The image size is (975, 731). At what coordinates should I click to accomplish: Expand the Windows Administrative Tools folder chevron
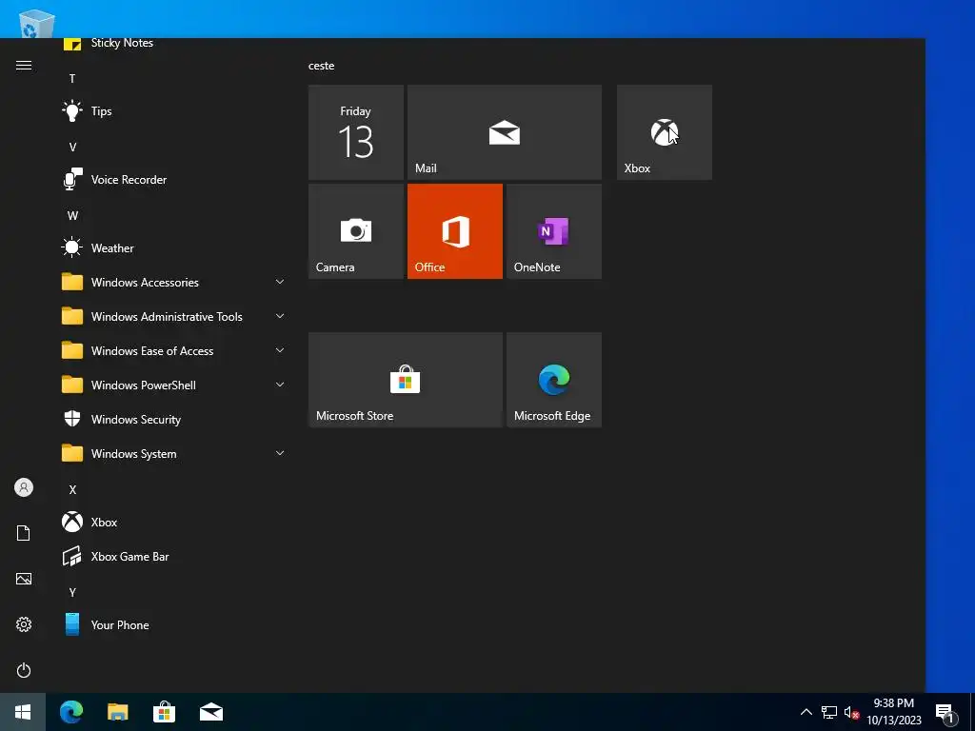click(280, 316)
